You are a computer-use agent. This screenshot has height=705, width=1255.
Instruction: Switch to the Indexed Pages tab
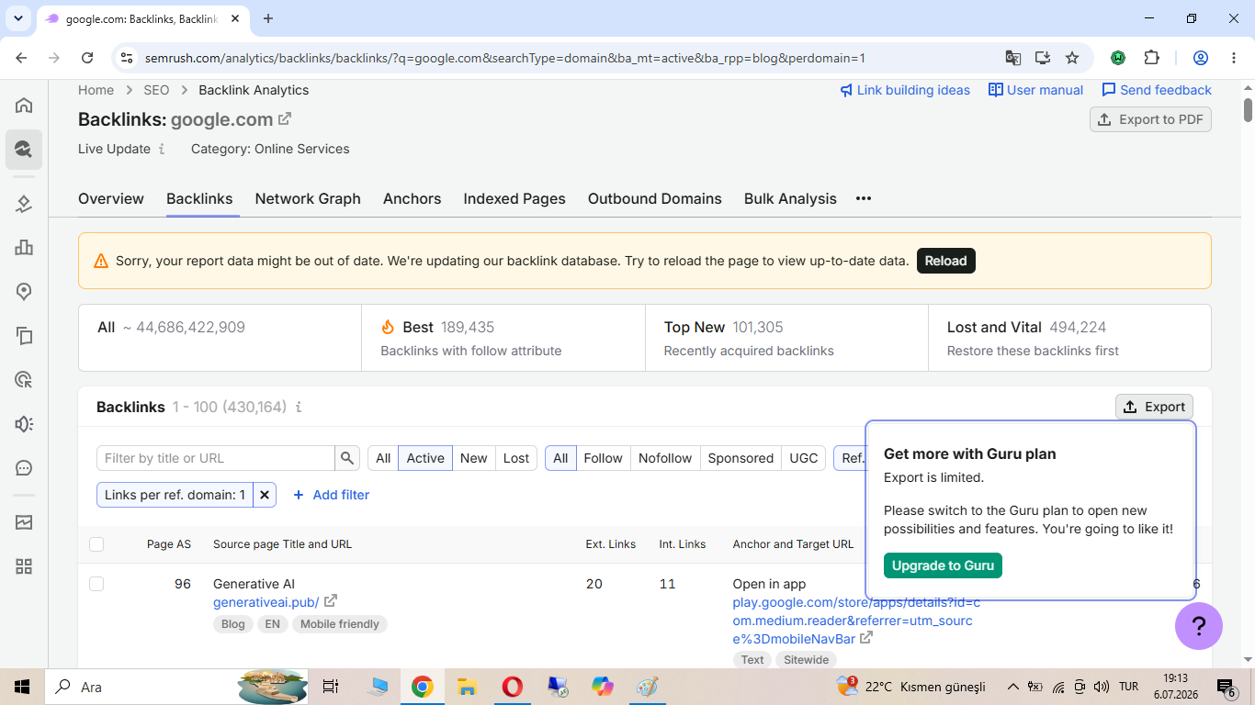click(x=514, y=198)
